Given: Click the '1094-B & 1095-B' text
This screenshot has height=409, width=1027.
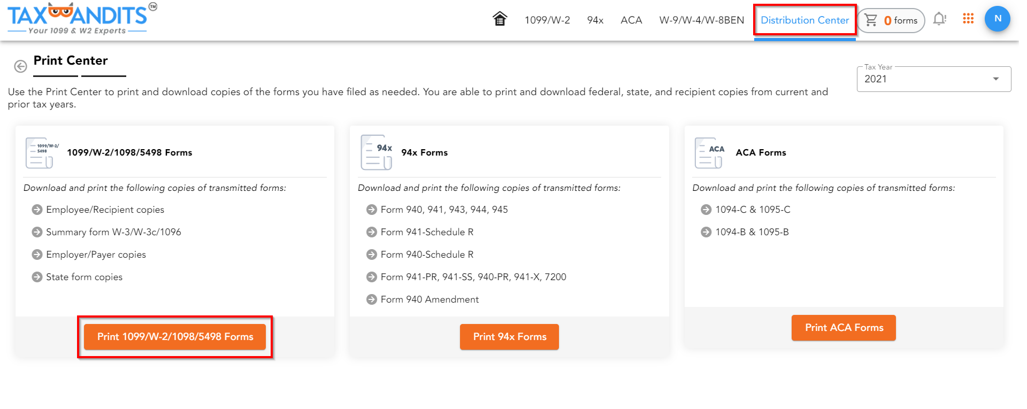Looking at the screenshot, I should [753, 232].
